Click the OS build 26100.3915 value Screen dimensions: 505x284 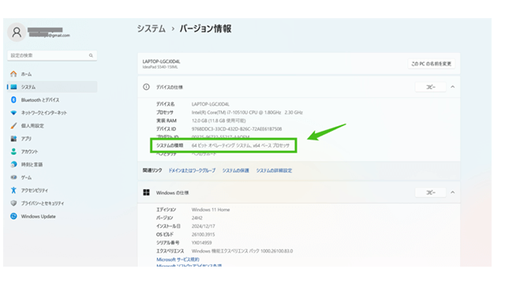(204, 234)
